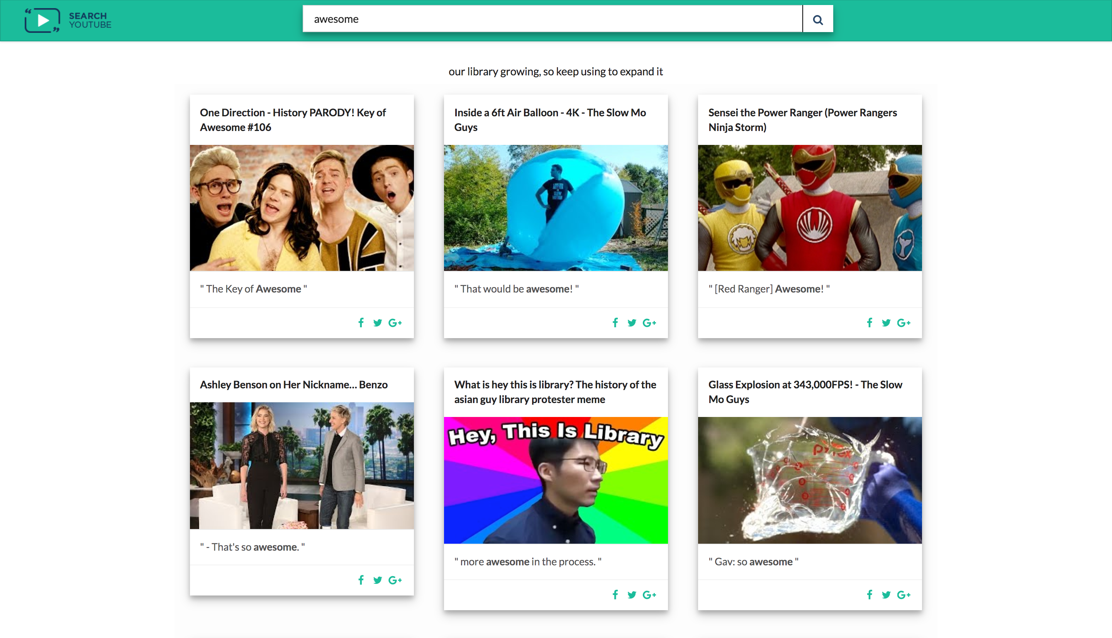Share the Power Ranger video on Google+
Screen dimensions: 1112x638
click(904, 323)
